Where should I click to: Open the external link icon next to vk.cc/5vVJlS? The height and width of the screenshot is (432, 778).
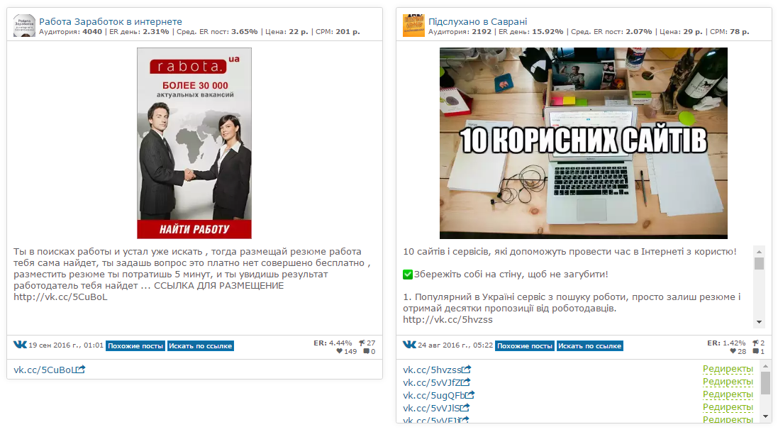tap(465, 408)
